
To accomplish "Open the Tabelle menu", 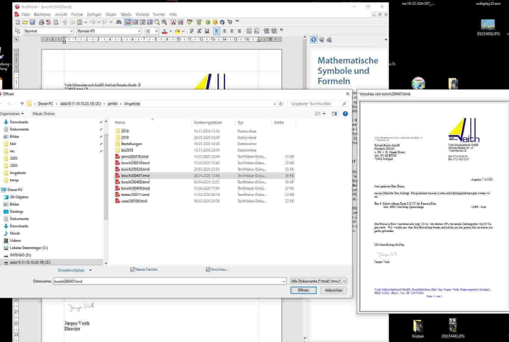I will [126, 15].
